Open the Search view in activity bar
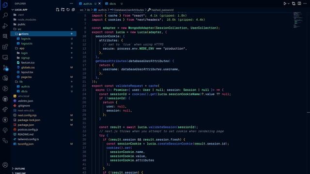310x174 pixels. click(5, 15)
